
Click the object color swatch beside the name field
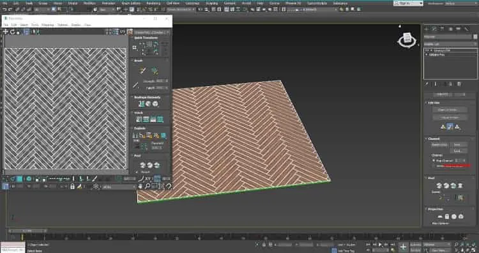475,37
